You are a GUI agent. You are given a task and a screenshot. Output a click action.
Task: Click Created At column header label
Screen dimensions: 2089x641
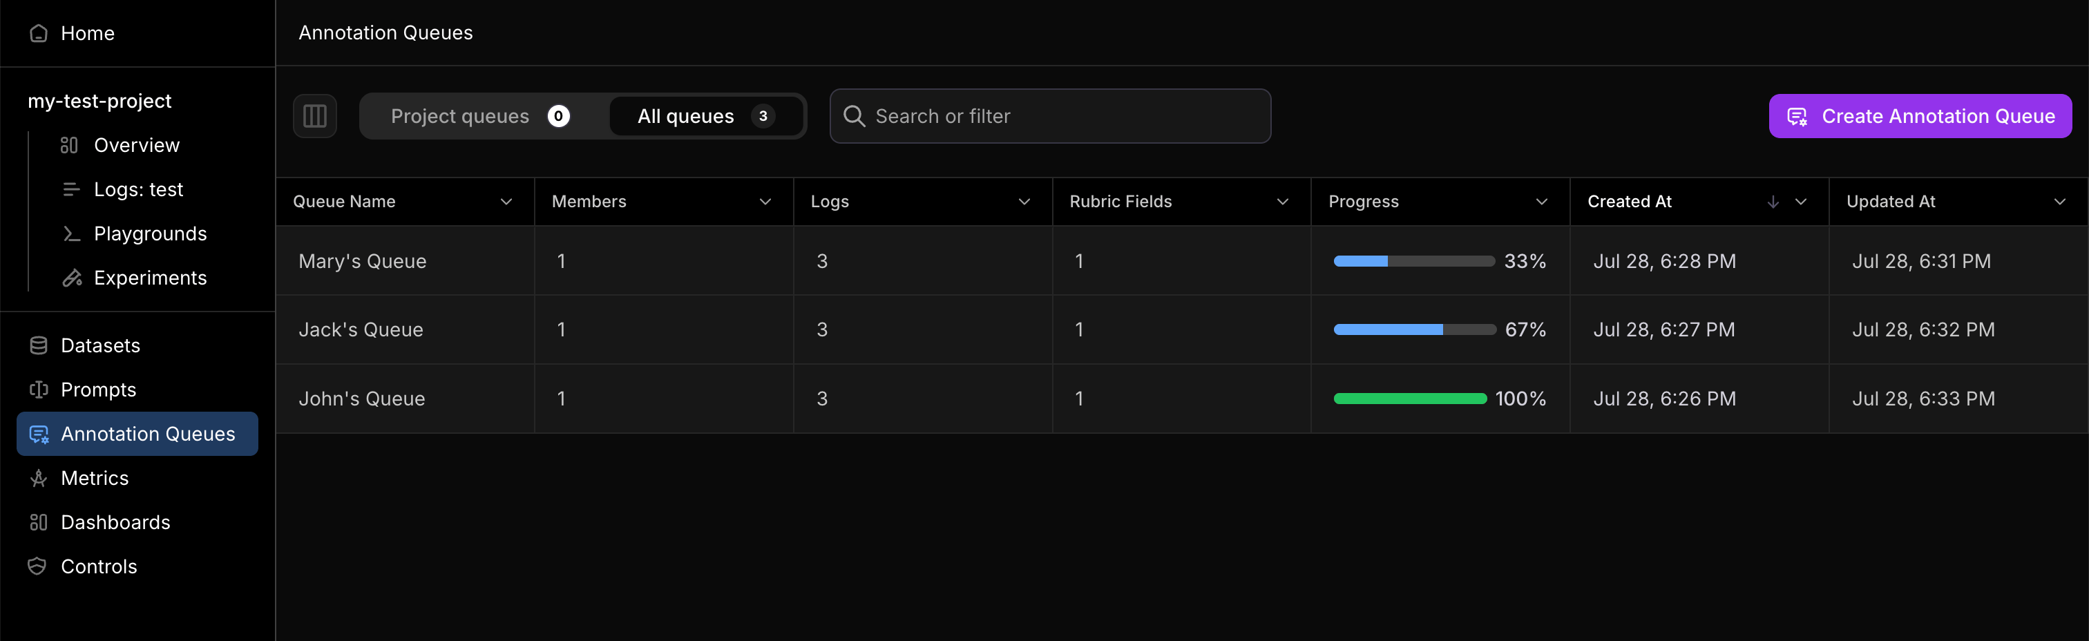(1629, 202)
